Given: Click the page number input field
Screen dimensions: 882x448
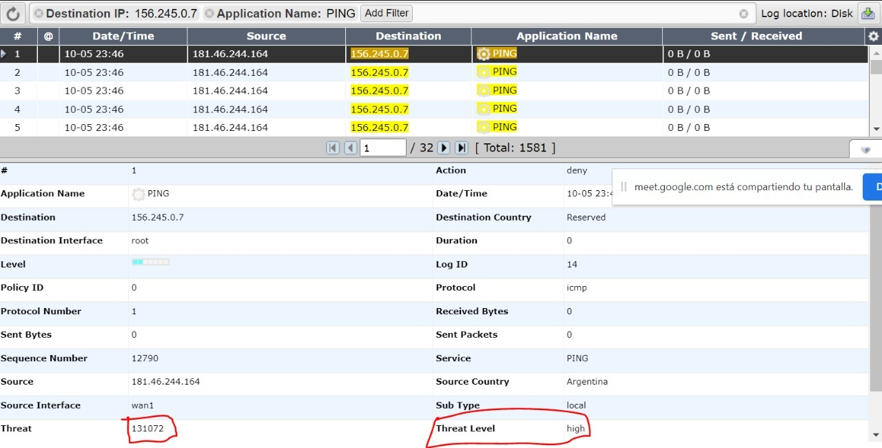Looking at the screenshot, I should coord(382,147).
